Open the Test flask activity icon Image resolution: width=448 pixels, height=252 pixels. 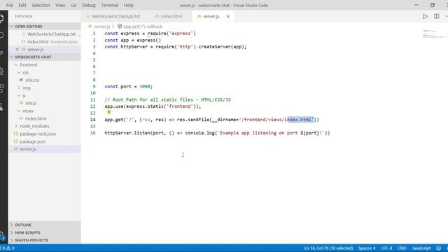(1, 106)
